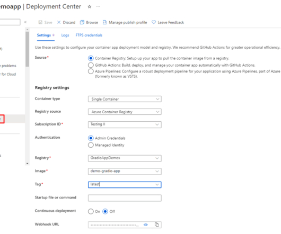Switch to the FTPS credentials tab
This screenshot has width=281, height=234.
(x=89, y=35)
